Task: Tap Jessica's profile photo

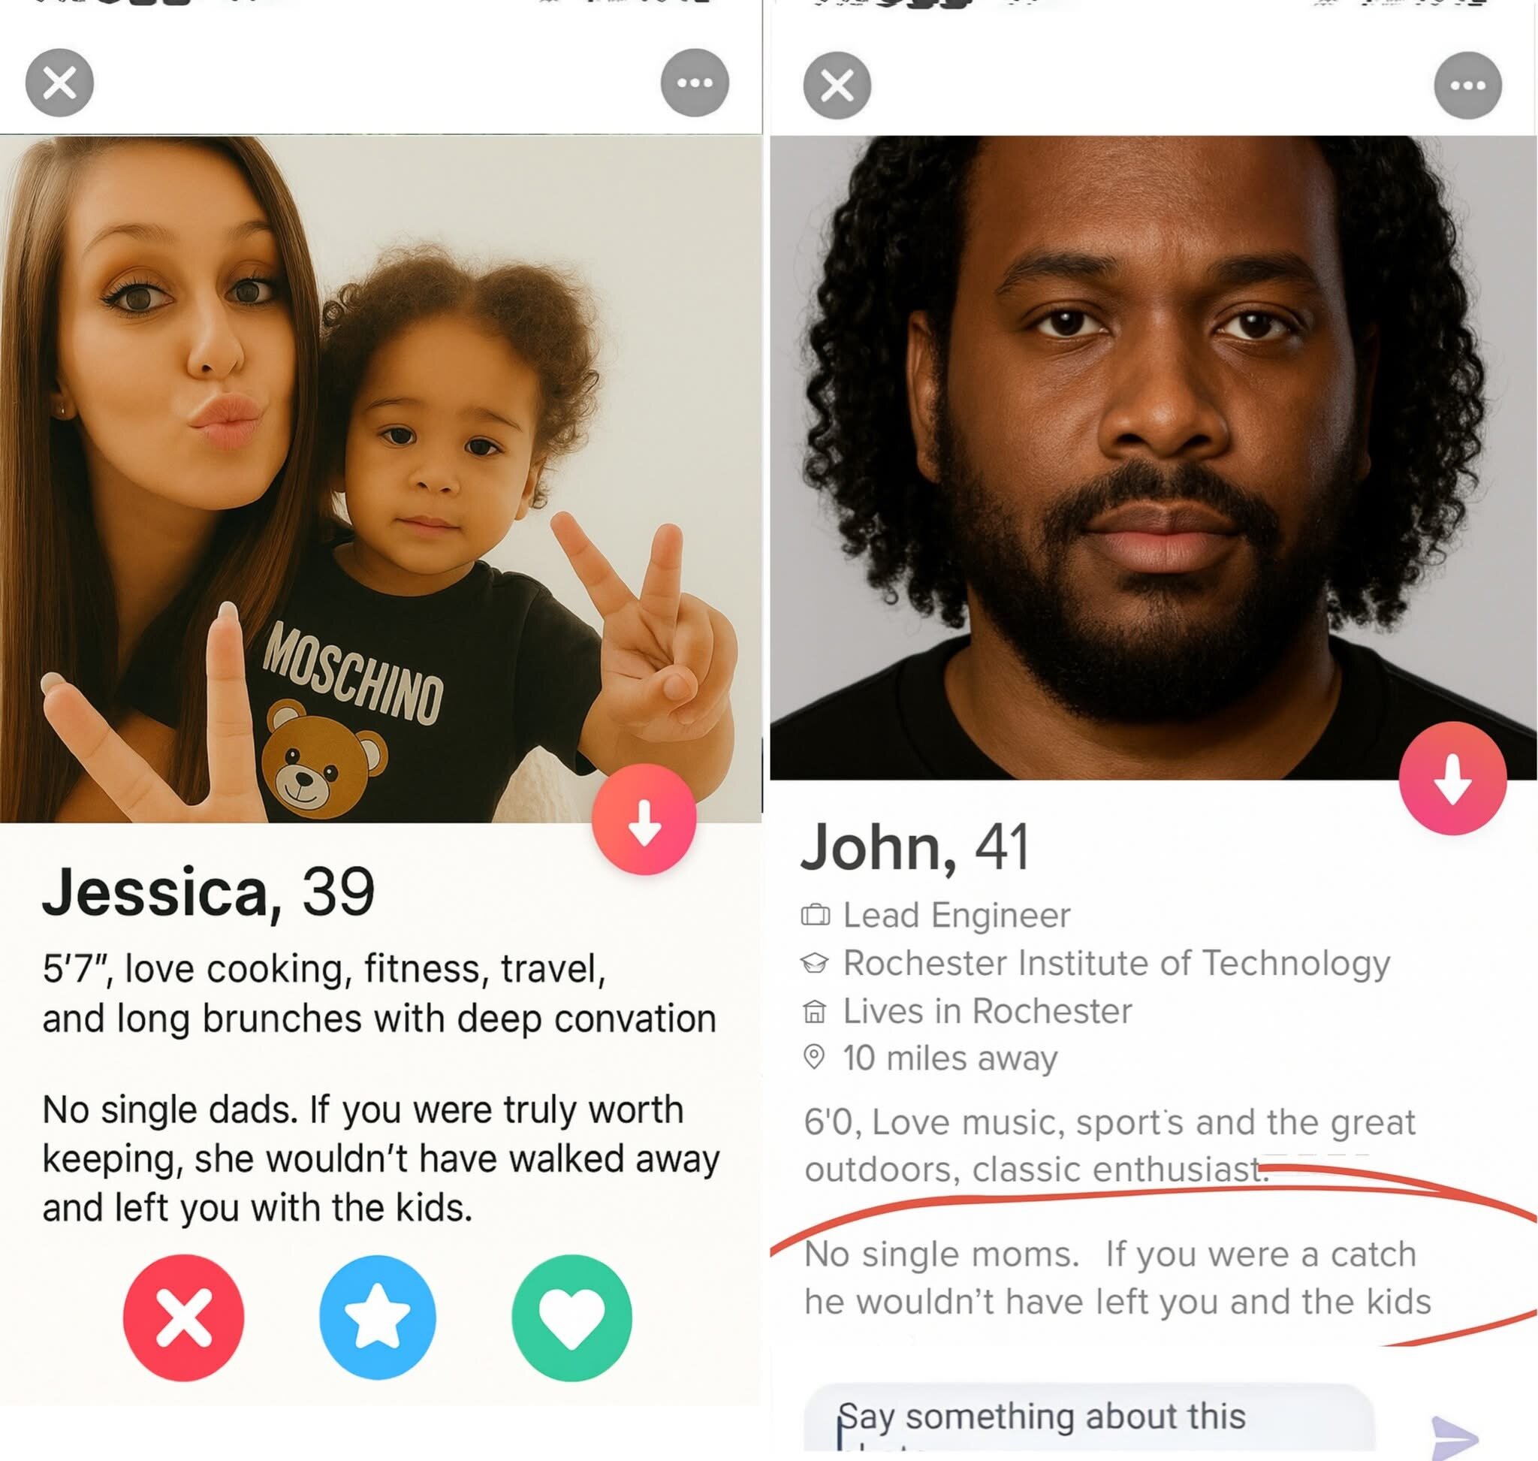Action: 380,479
